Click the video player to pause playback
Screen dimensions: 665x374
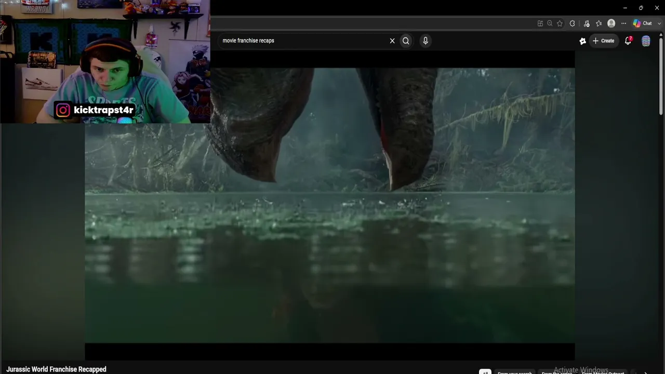click(330, 205)
